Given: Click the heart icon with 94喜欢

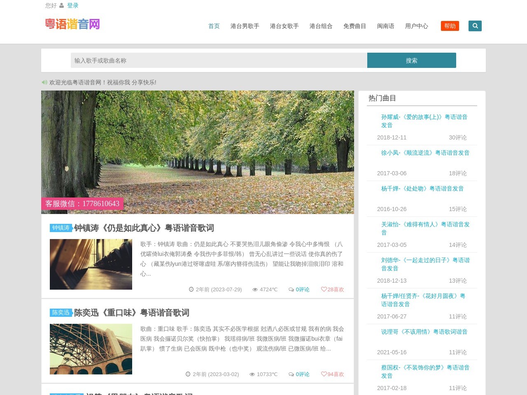Looking at the screenshot, I should tap(324, 374).
